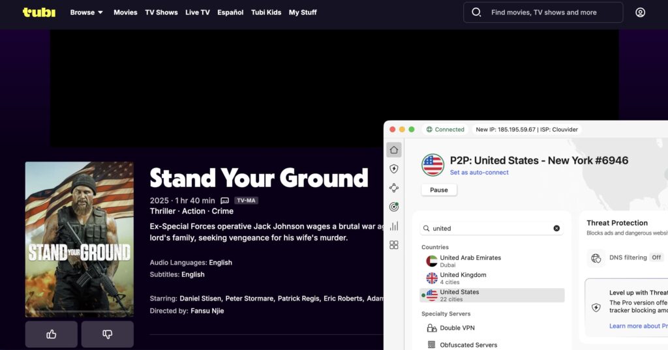Choose Obfuscated Servers option

click(x=492, y=345)
